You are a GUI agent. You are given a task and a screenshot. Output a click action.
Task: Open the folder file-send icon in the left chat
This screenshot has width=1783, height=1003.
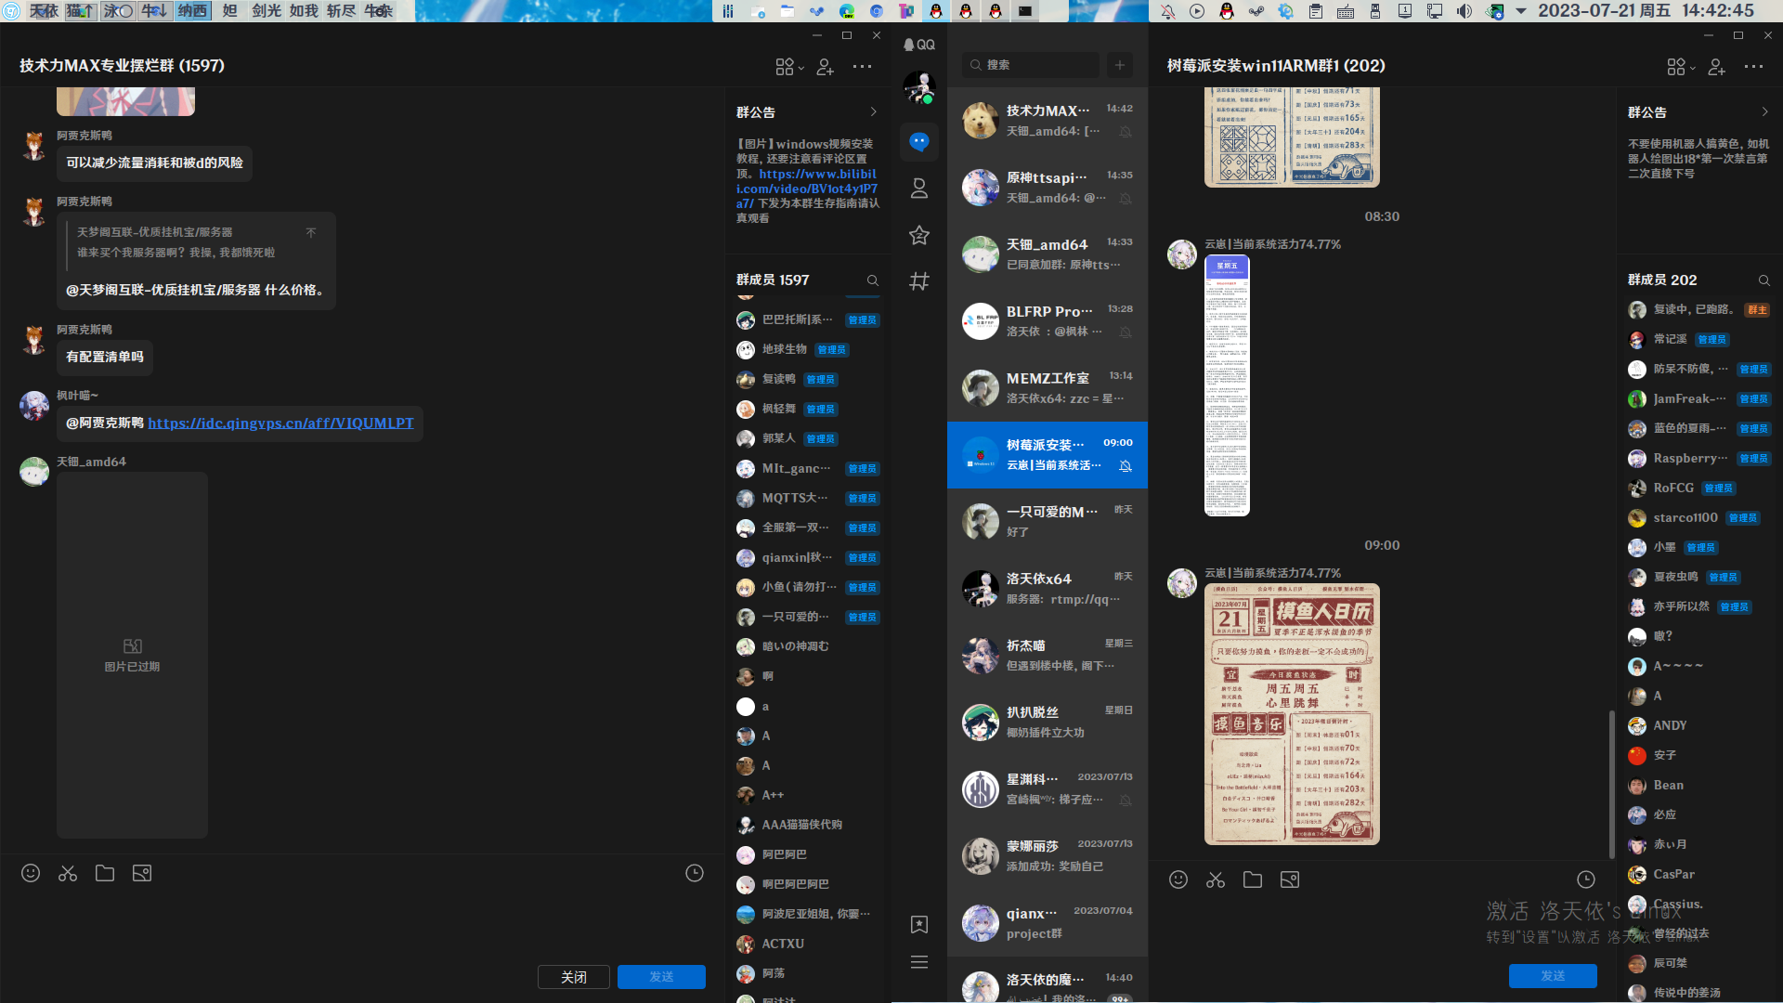pyautogui.click(x=105, y=873)
